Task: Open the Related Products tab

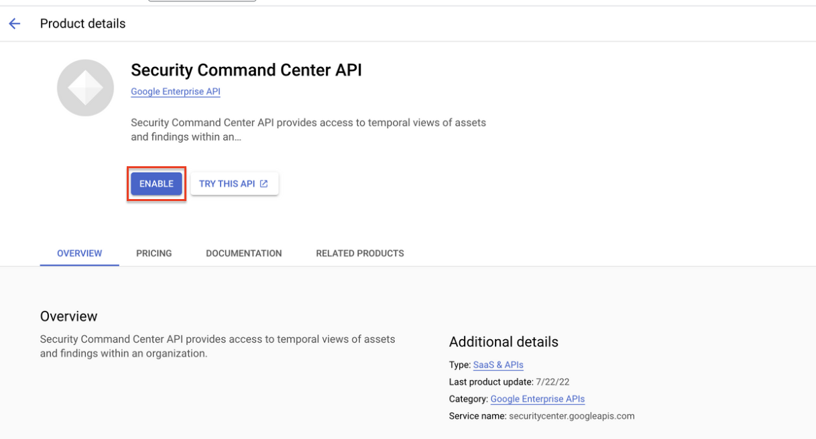Action: (x=360, y=253)
